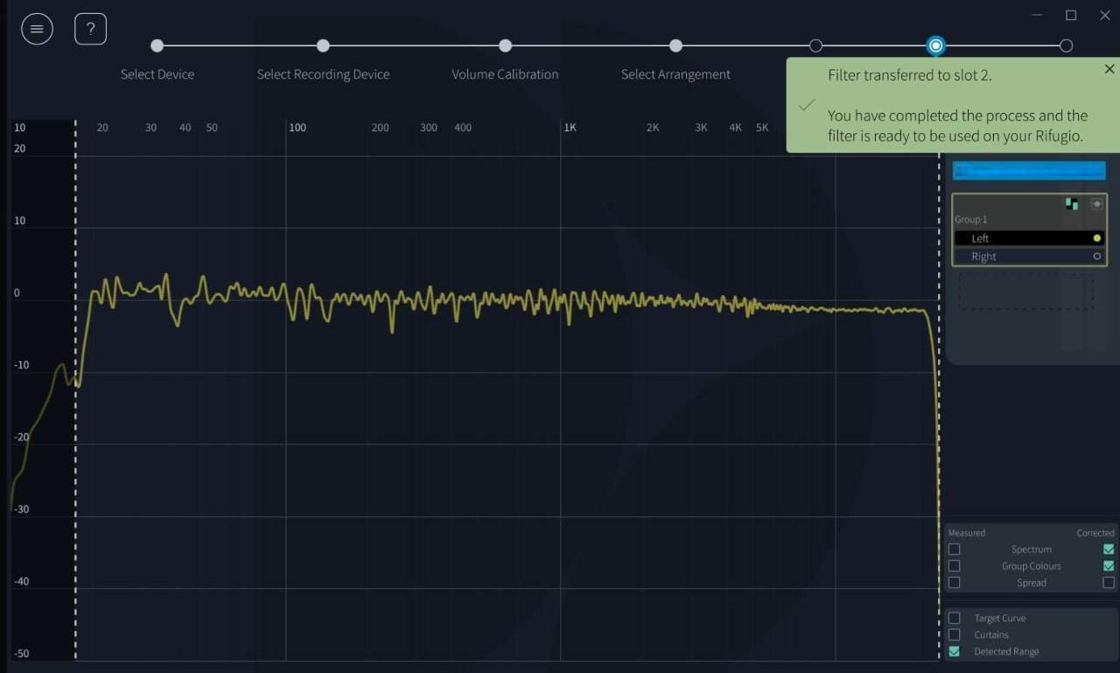Go to the Select Device step
The height and width of the screenshot is (673, 1120).
[157, 46]
